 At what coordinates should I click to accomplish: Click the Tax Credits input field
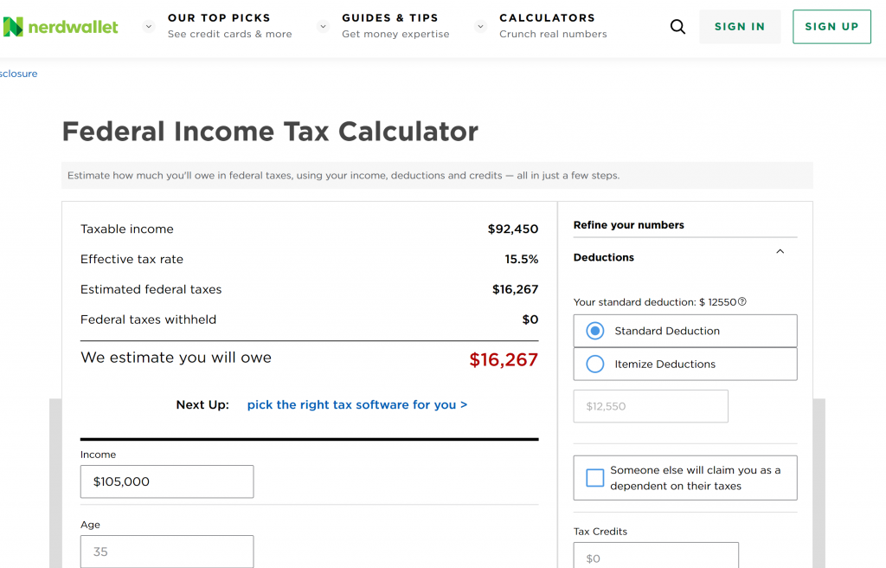pyautogui.click(x=656, y=557)
